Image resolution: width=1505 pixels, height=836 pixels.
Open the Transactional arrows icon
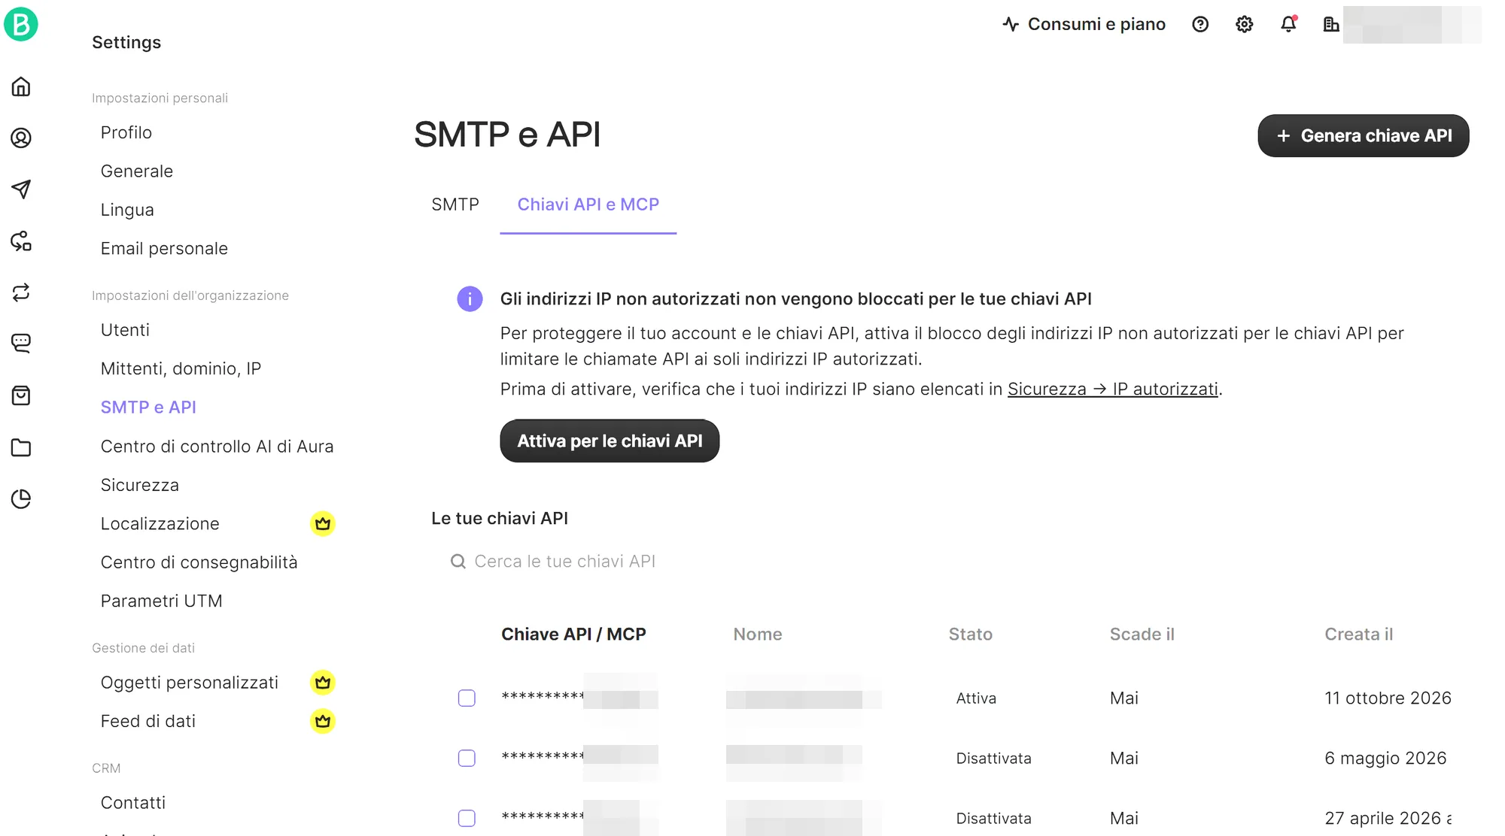(x=21, y=292)
